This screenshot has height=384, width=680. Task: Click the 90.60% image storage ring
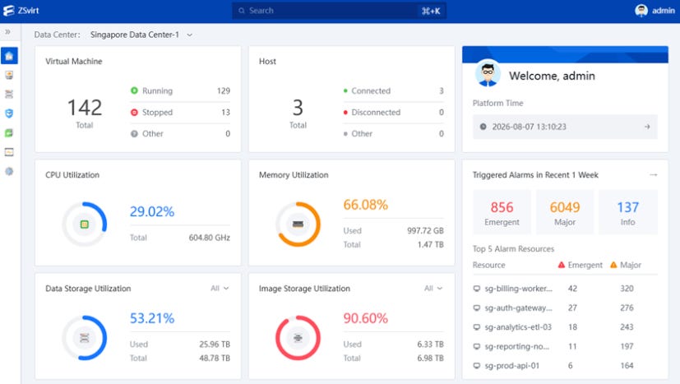298,338
